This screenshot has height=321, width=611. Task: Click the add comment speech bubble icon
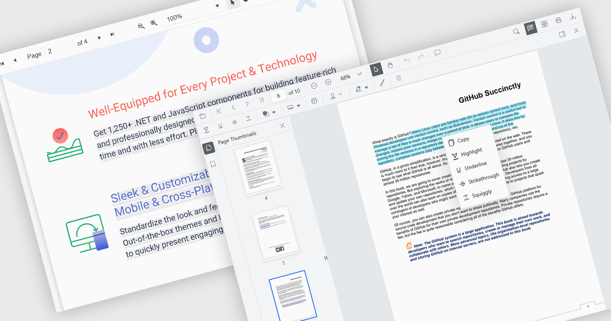(x=437, y=53)
